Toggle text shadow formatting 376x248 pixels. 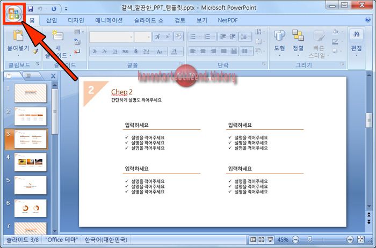coord(136,52)
